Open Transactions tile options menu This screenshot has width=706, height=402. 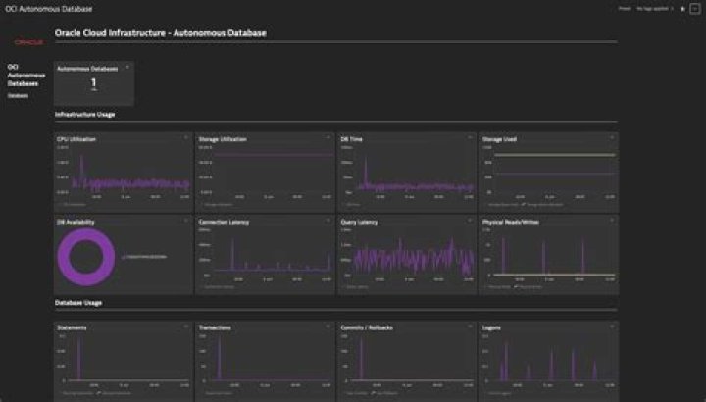(x=328, y=327)
